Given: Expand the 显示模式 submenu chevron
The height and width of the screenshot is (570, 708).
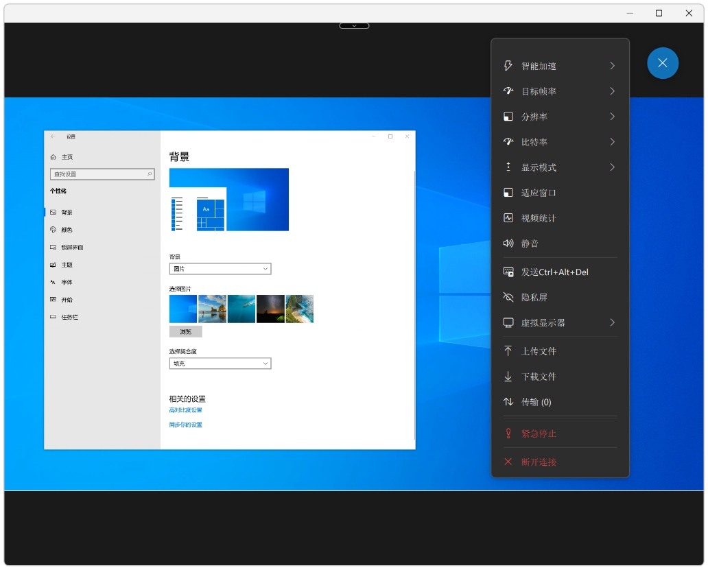Looking at the screenshot, I should pyautogui.click(x=612, y=167).
